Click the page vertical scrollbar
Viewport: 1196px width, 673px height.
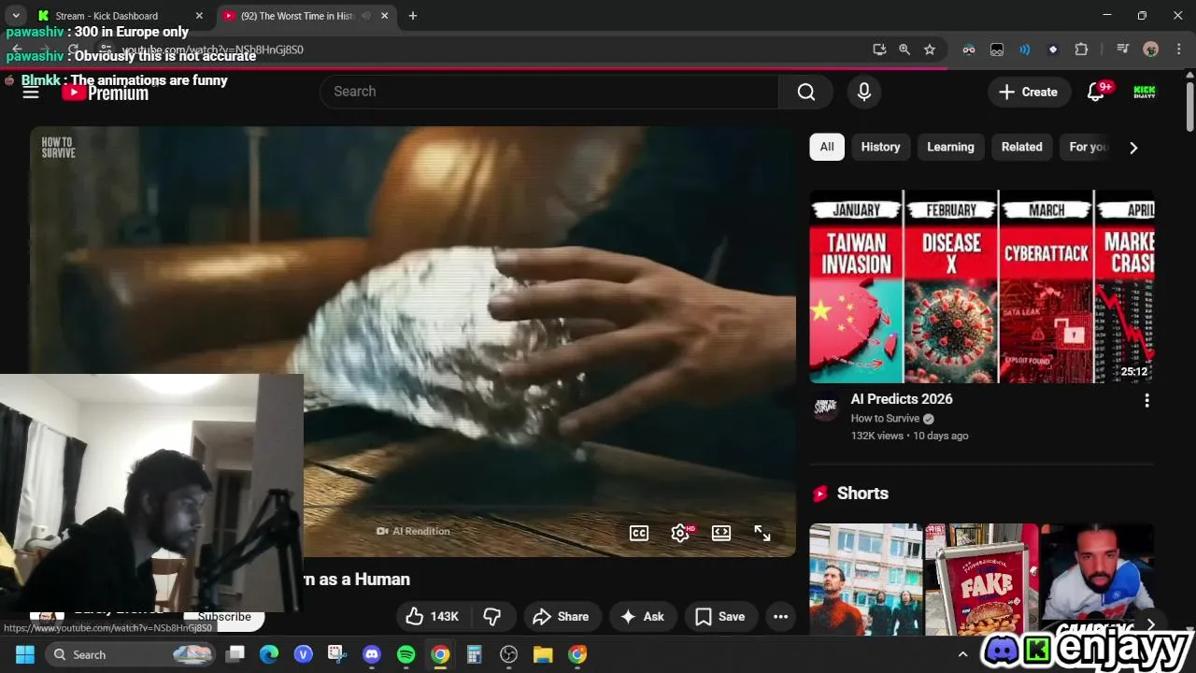[1189, 107]
